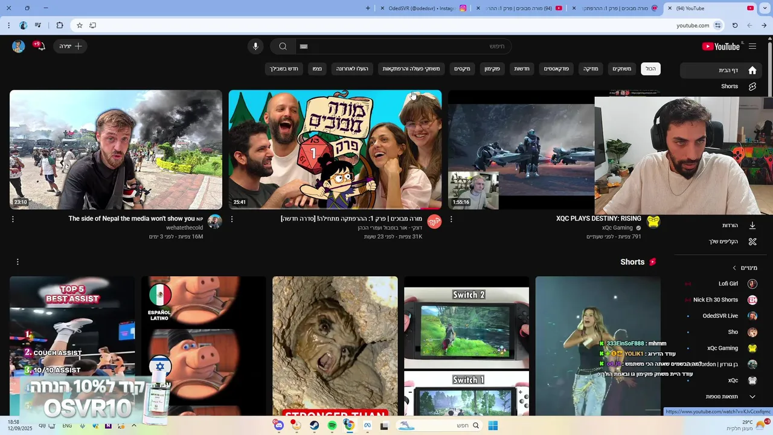Select the פוקימון filter chip
Viewport: 773px width, 435px height.
pos(492,69)
